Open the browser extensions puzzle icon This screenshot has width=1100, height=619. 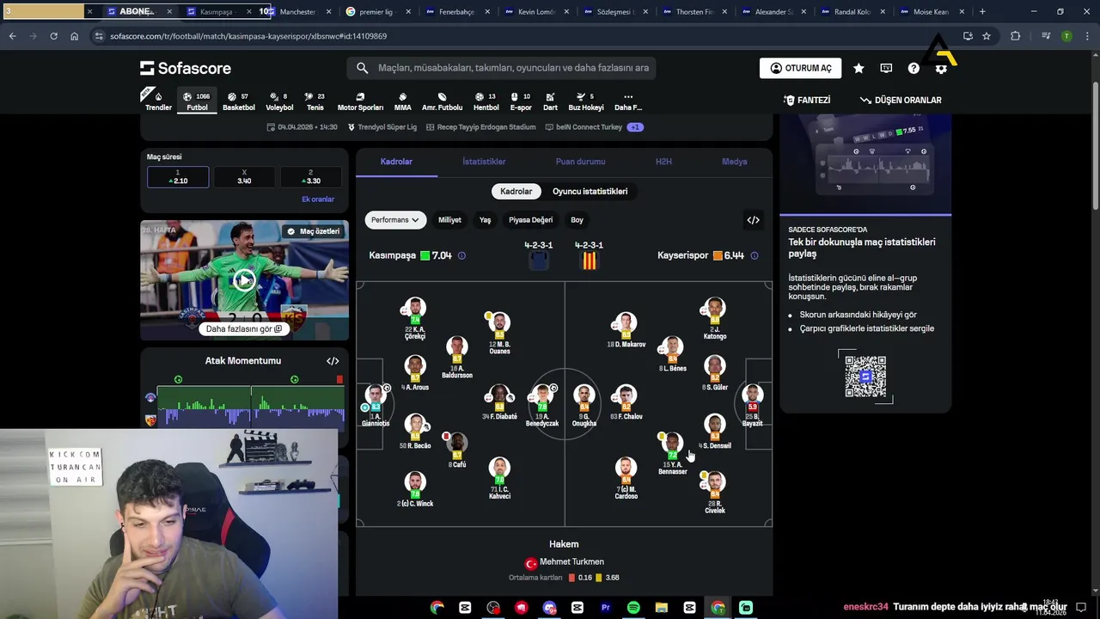(1015, 36)
